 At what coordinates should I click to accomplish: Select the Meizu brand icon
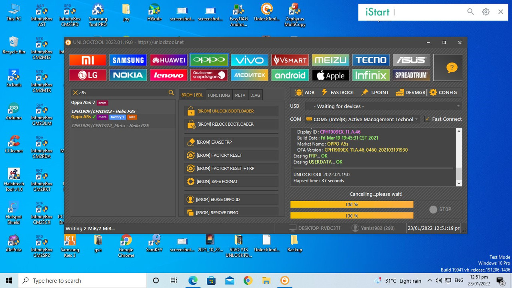click(330, 60)
